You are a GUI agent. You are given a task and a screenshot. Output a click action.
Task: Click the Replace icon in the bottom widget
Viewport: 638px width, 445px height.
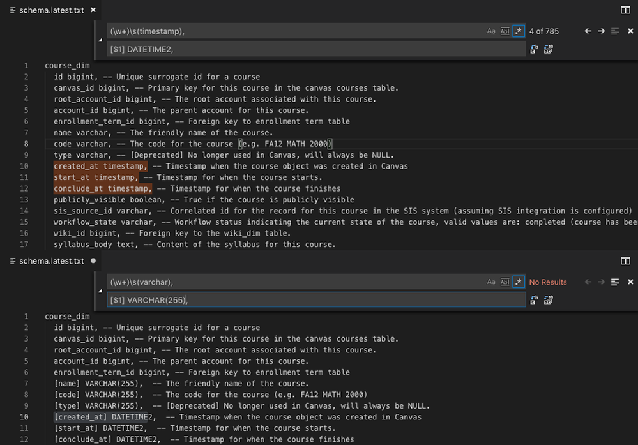pyautogui.click(x=534, y=300)
